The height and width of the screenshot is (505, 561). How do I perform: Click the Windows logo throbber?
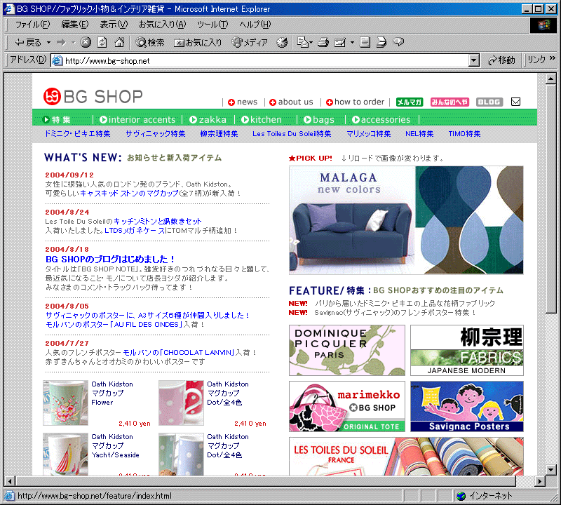tap(543, 25)
